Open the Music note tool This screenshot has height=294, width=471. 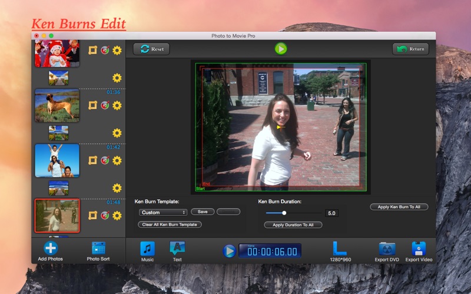pos(148,249)
